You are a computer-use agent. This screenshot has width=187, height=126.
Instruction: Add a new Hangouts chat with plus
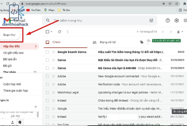tap(36, 107)
